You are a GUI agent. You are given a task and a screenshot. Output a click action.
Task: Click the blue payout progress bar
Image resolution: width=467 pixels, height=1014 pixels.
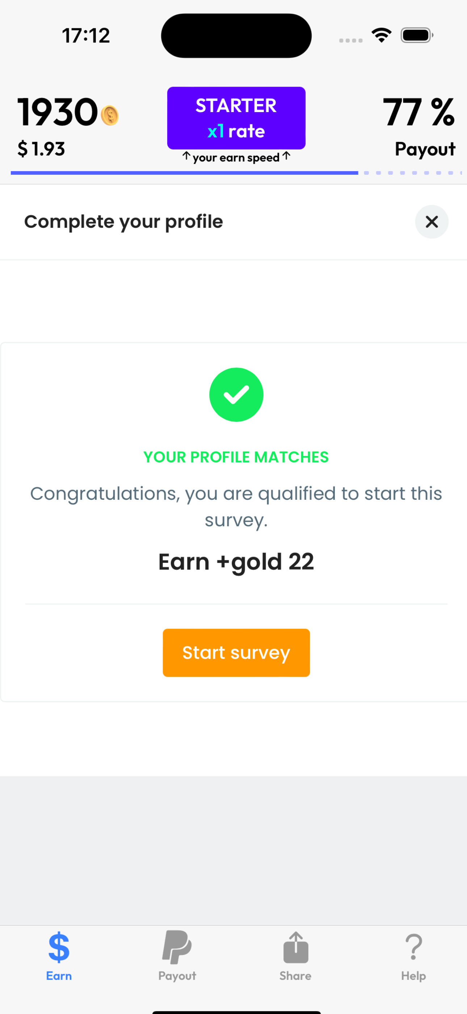184,173
